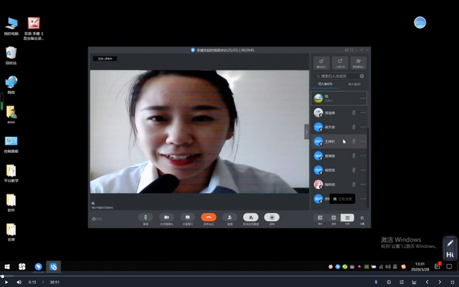459x287 pixels.
Task: Open more options for 梁天茗
Action: [363, 127]
